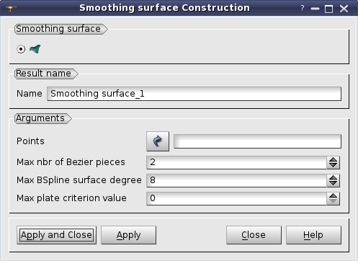Viewport: 358px width, 261px height.
Task: Click the plate criterion value field
Action: point(236,198)
